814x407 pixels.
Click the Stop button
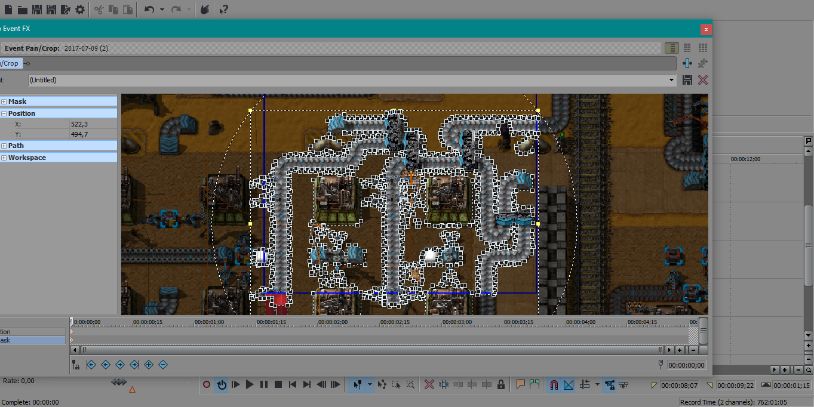pos(278,385)
